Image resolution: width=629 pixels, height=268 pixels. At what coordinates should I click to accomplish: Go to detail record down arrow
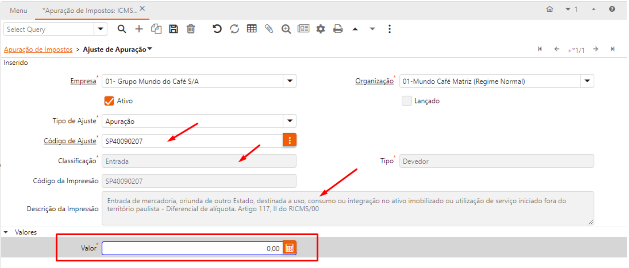[372, 29]
